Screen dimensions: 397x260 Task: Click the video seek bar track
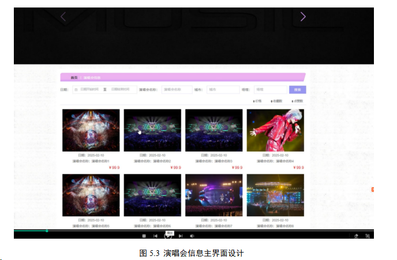point(194,231)
